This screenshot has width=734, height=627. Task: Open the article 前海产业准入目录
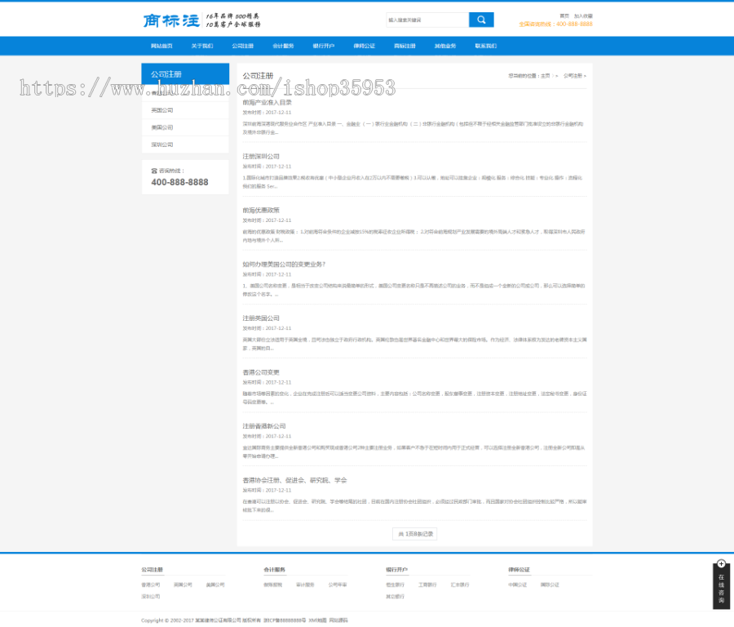267,103
